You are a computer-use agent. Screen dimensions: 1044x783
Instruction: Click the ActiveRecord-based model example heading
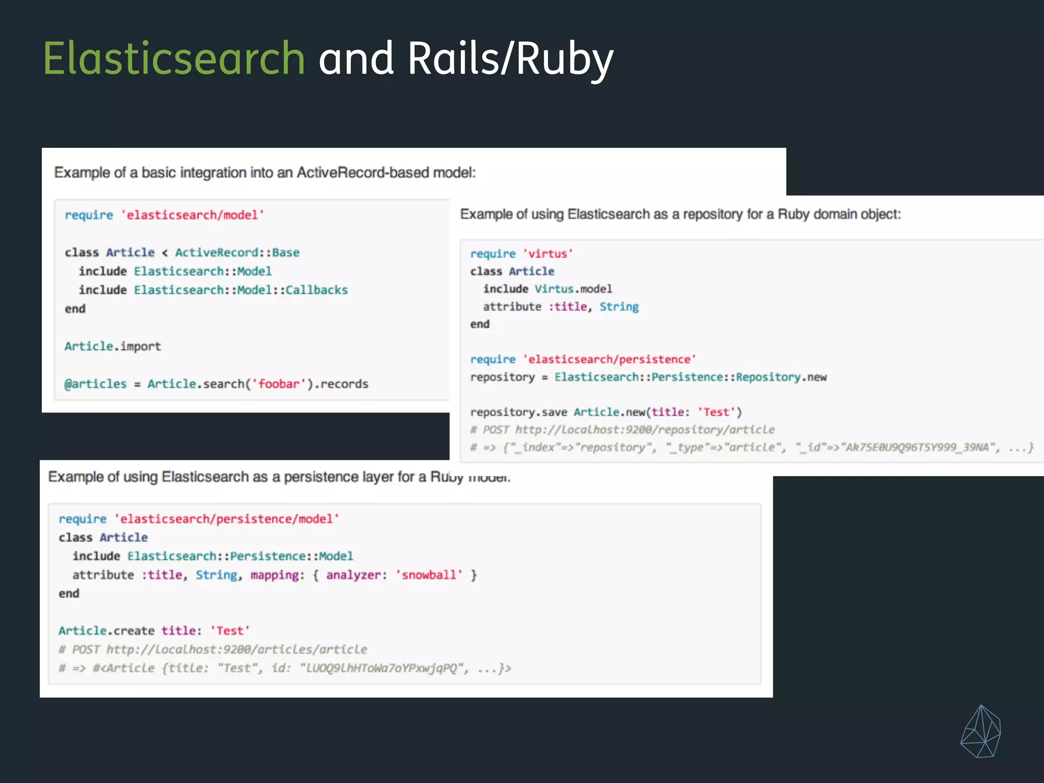[x=265, y=173]
